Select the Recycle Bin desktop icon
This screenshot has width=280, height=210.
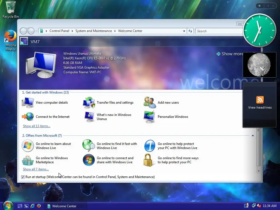tap(10, 10)
